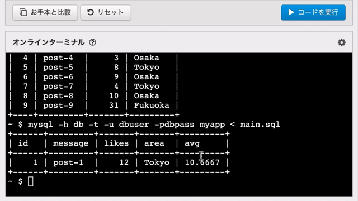Click the 'post-6' message cell
The image size is (358, 201).
(58, 77)
